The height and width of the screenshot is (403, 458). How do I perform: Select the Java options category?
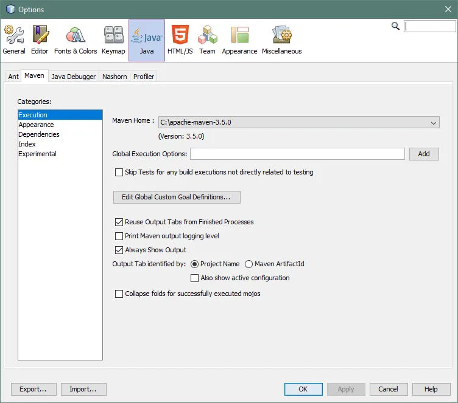147,40
